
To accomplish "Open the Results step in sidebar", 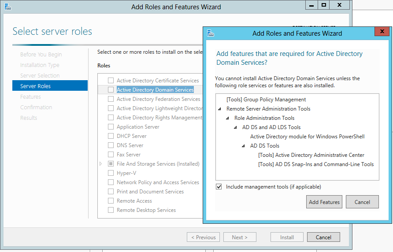I will pyautogui.click(x=29, y=118).
